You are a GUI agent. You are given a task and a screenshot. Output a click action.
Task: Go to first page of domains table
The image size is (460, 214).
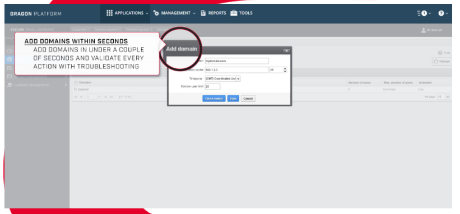coord(76,97)
